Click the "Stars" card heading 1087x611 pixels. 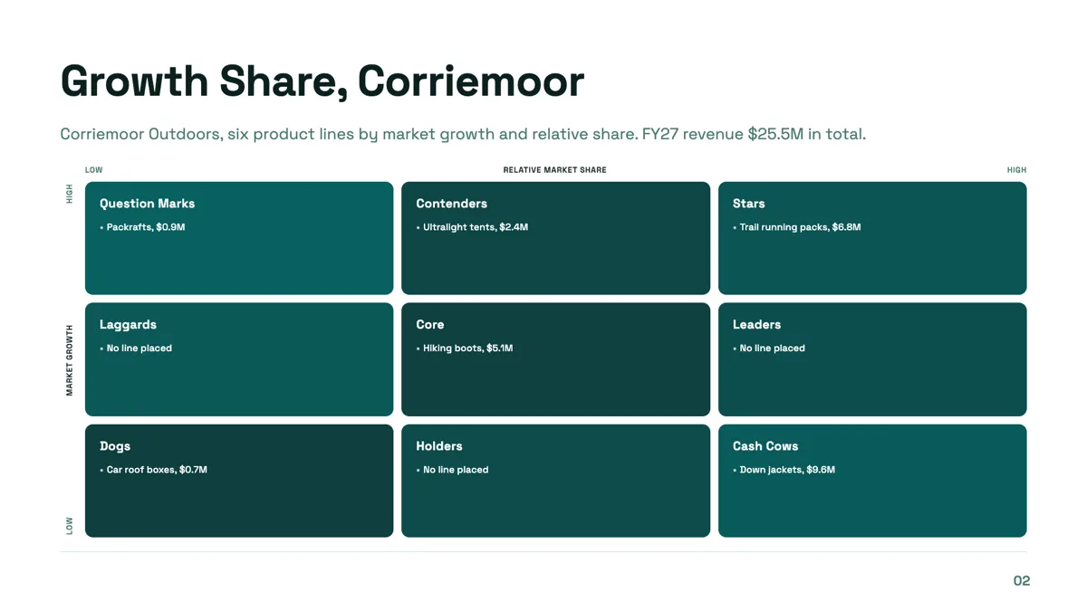pos(749,204)
